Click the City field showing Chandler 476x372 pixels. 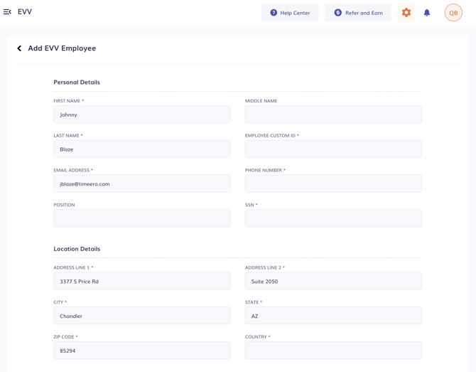[141, 316]
